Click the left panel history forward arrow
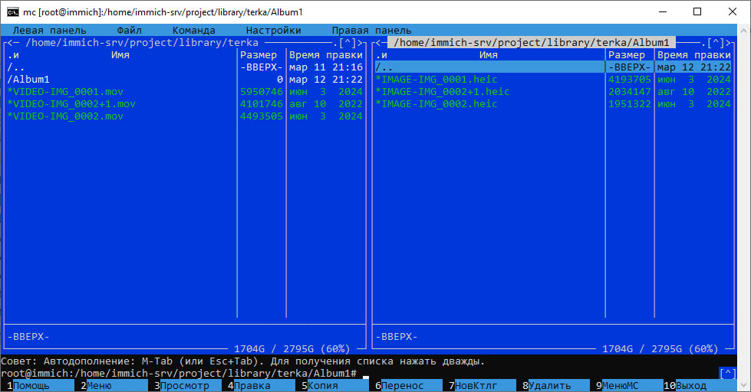The height and width of the screenshot is (392, 751). 361,43
